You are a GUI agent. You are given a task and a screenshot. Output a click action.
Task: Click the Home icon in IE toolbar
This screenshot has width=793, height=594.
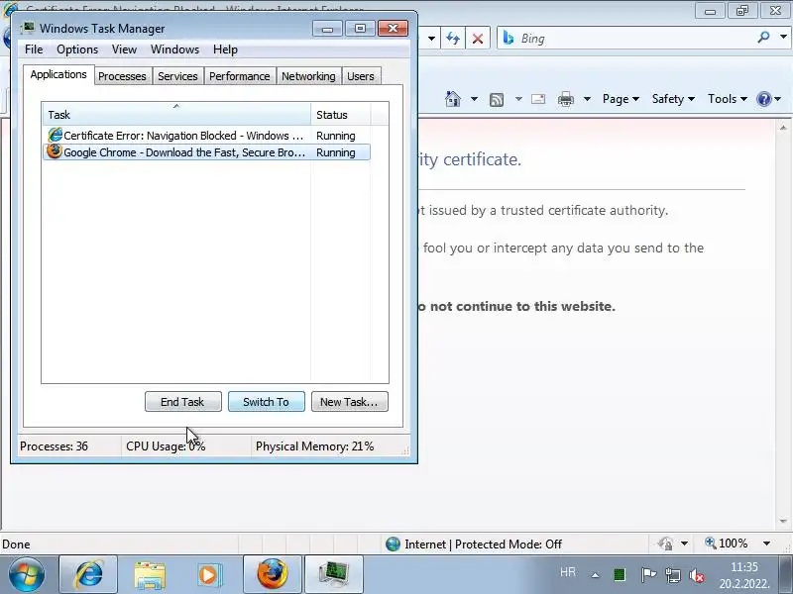click(x=453, y=99)
